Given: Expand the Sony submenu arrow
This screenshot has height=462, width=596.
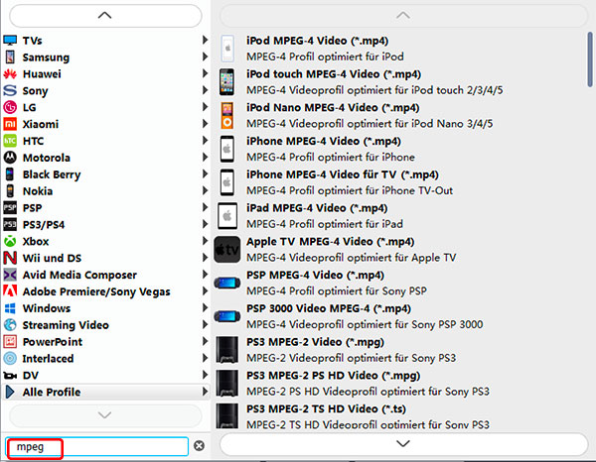Looking at the screenshot, I should [205, 90].
